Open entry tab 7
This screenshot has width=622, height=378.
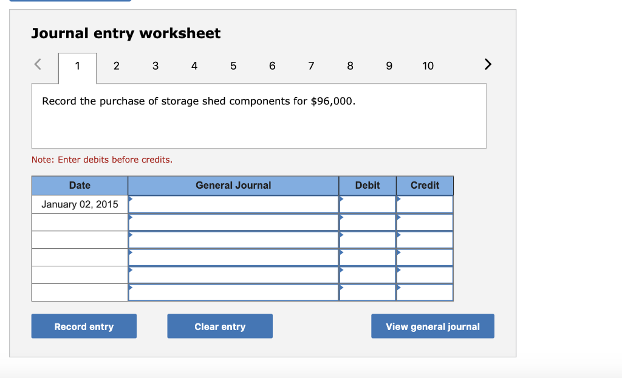click(x=311, y=66)
